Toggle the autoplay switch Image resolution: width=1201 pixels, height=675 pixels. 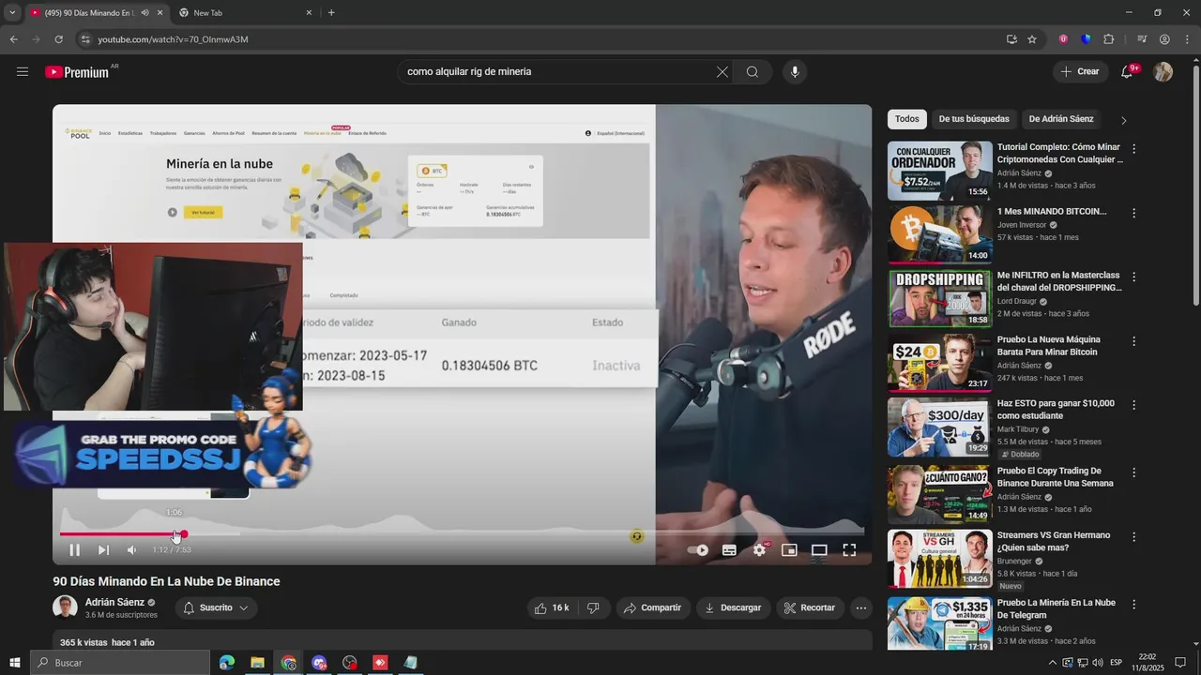[698, 550]
